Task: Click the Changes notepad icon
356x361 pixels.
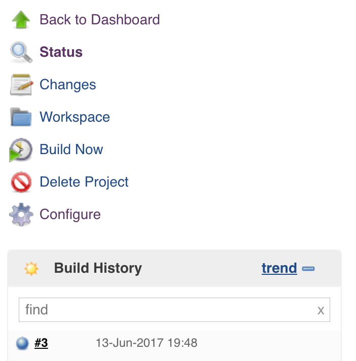Action: point(21,85)
